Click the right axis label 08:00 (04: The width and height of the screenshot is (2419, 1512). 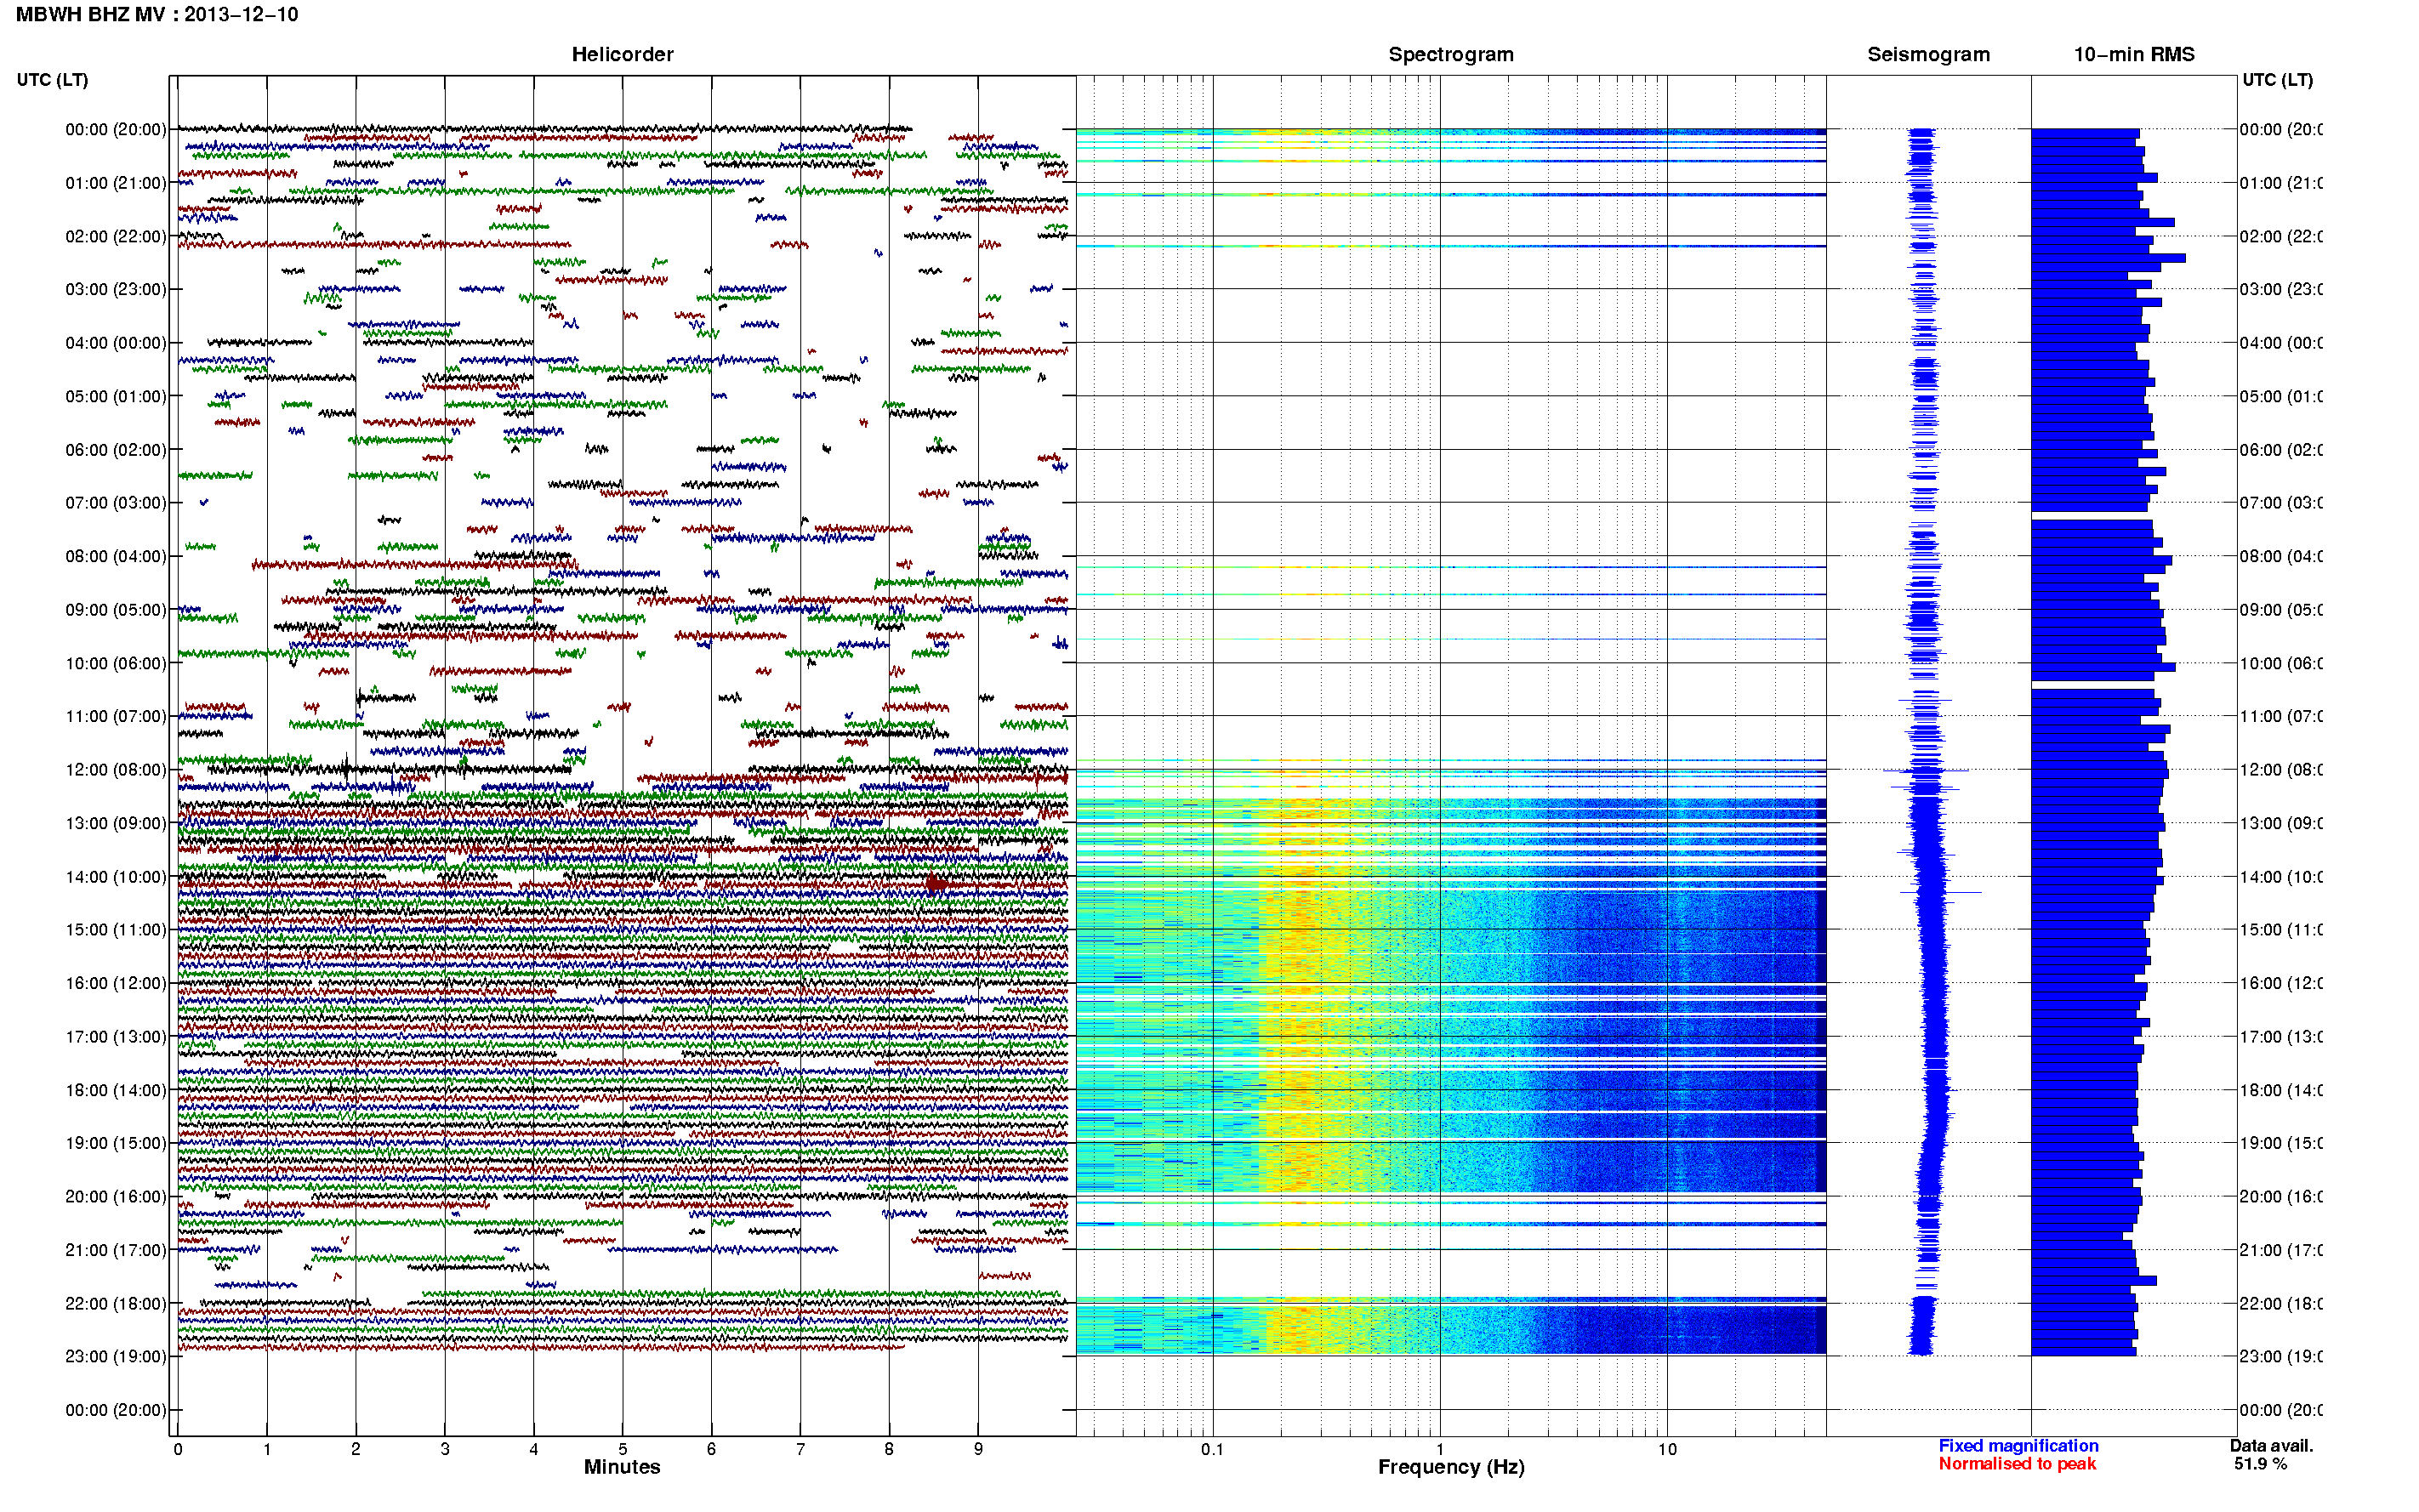2281,556
